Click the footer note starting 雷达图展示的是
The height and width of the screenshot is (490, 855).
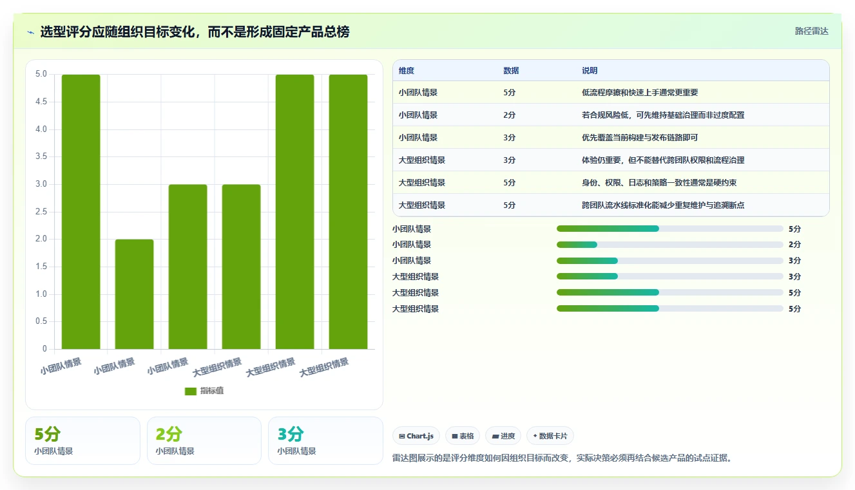click(564, 458)
